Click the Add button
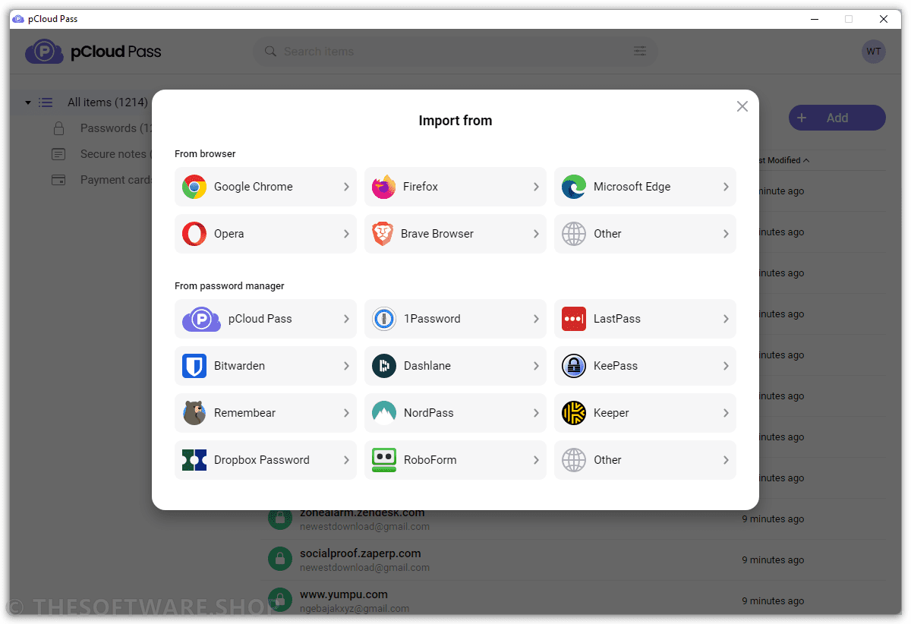911x624 pixels. pyautogui.click(x=837, y=118)
